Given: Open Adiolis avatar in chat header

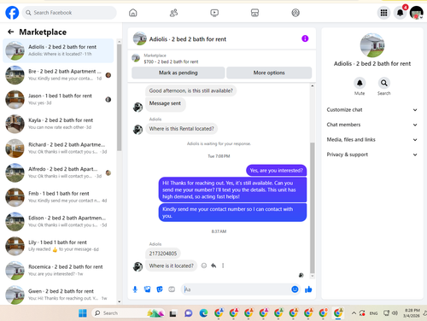Looking at the screenshot, I should 140,38.
